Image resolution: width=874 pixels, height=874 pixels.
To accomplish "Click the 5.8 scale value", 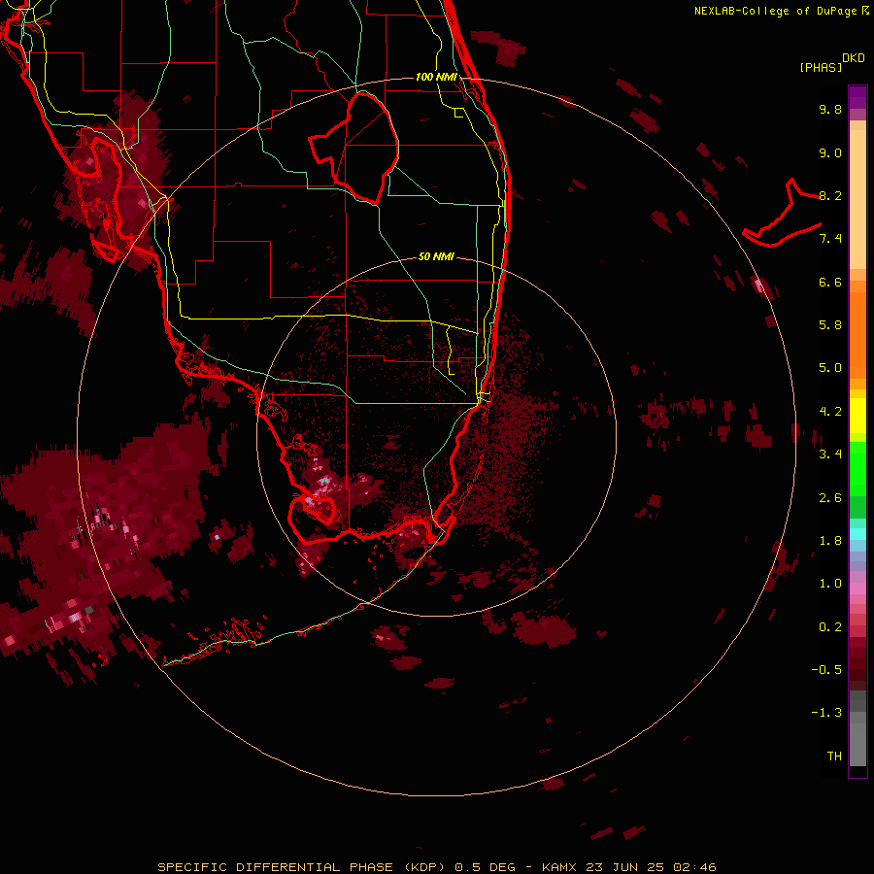I will coord(830,325).
